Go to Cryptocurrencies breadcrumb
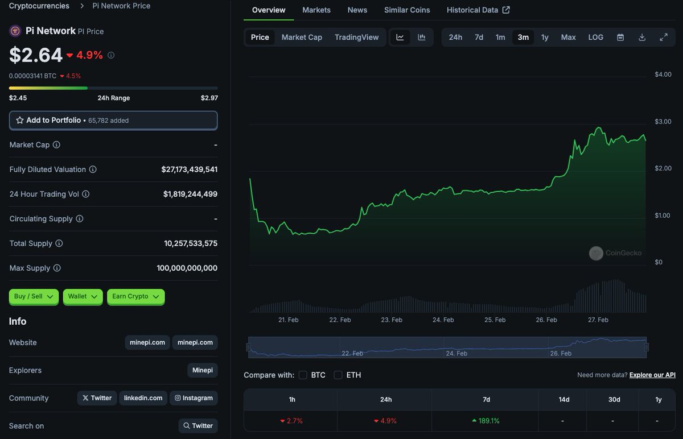The width and height of the screenshot is (683, 439). 39,6
